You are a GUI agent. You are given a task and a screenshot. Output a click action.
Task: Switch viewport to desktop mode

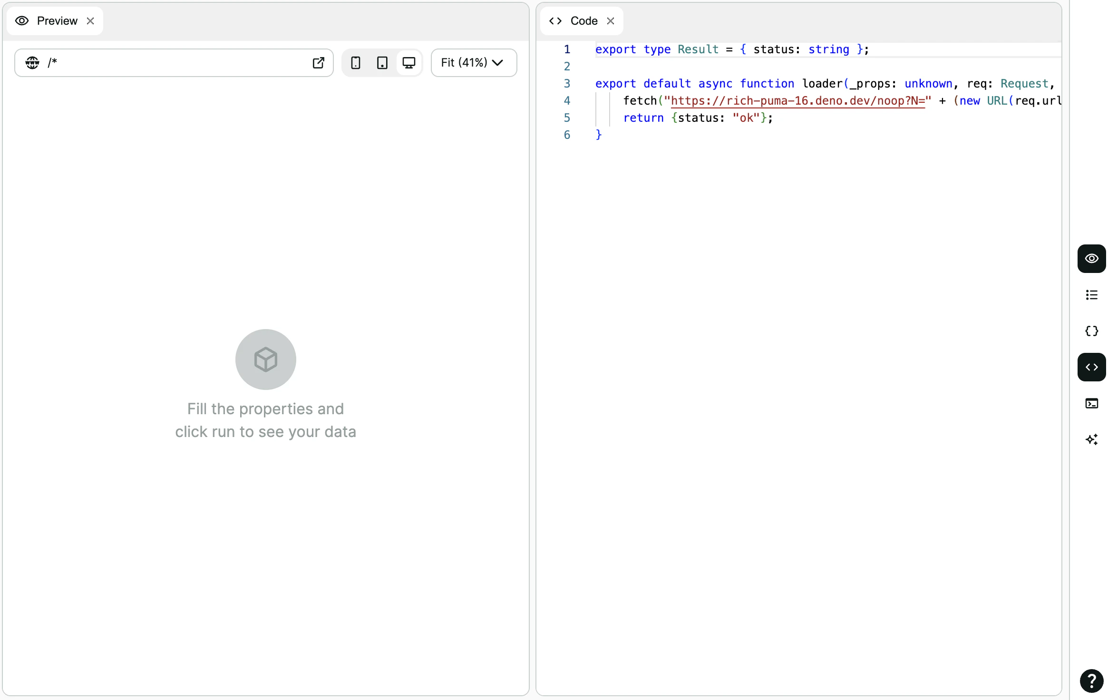(x=409, y=62)
